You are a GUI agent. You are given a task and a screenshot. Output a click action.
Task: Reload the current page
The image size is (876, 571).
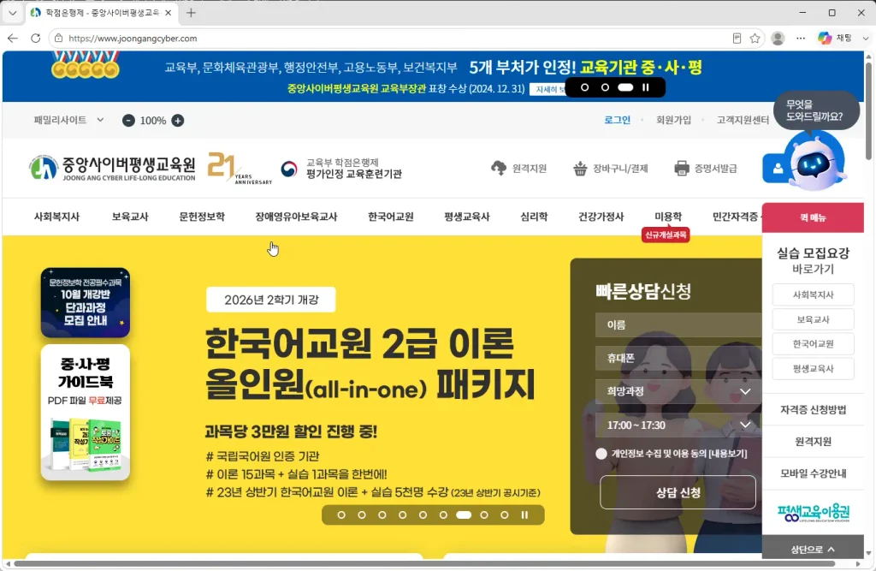coord(35,38)
